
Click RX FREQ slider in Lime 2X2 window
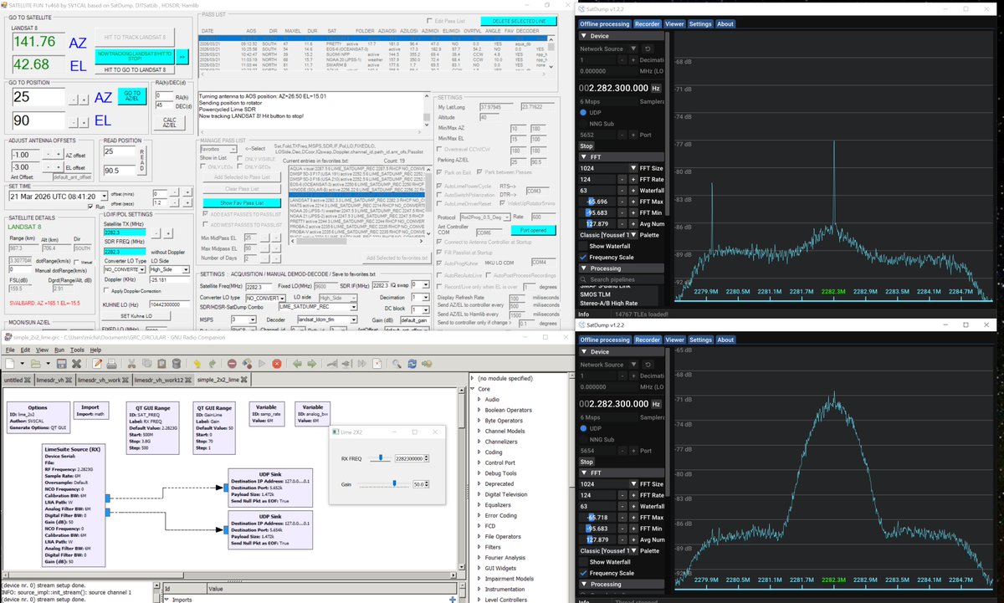381,457
